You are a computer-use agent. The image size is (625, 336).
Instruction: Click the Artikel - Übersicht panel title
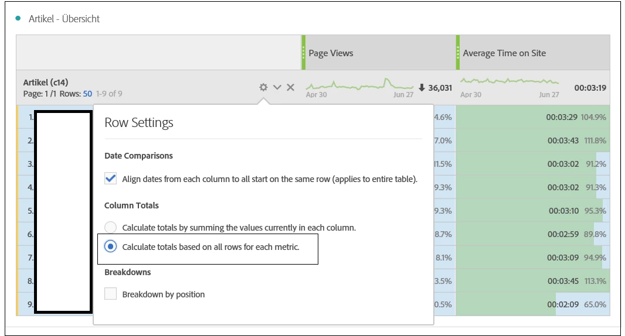pyautogui.click(x=64, y=19)
